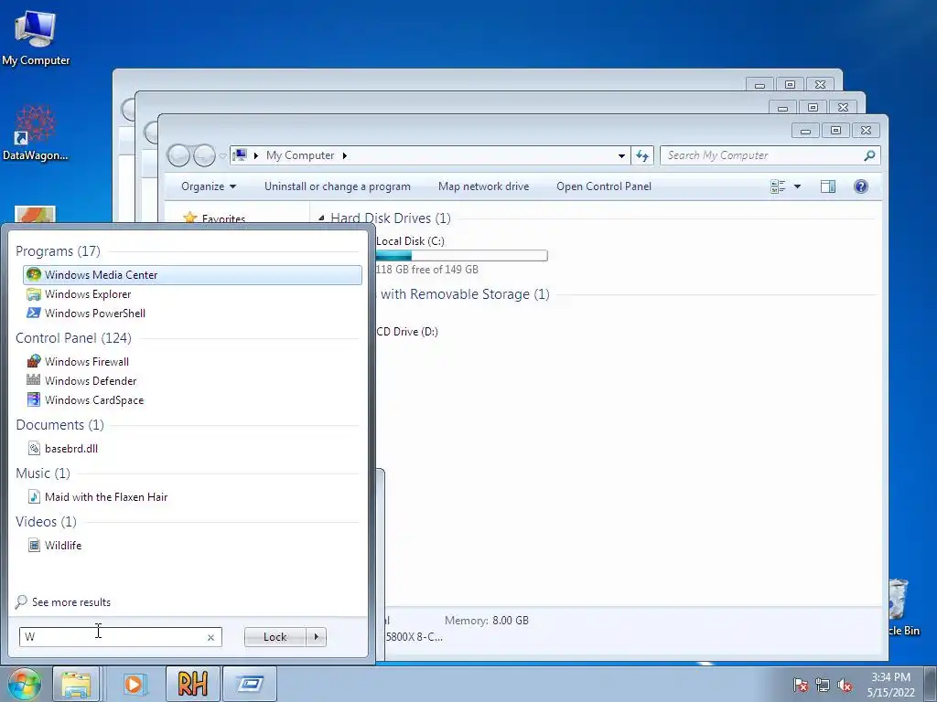The height and width of the screenshot is (702, 937).
Task: Click the blue window taskbar icon
Action: point(250,684)
